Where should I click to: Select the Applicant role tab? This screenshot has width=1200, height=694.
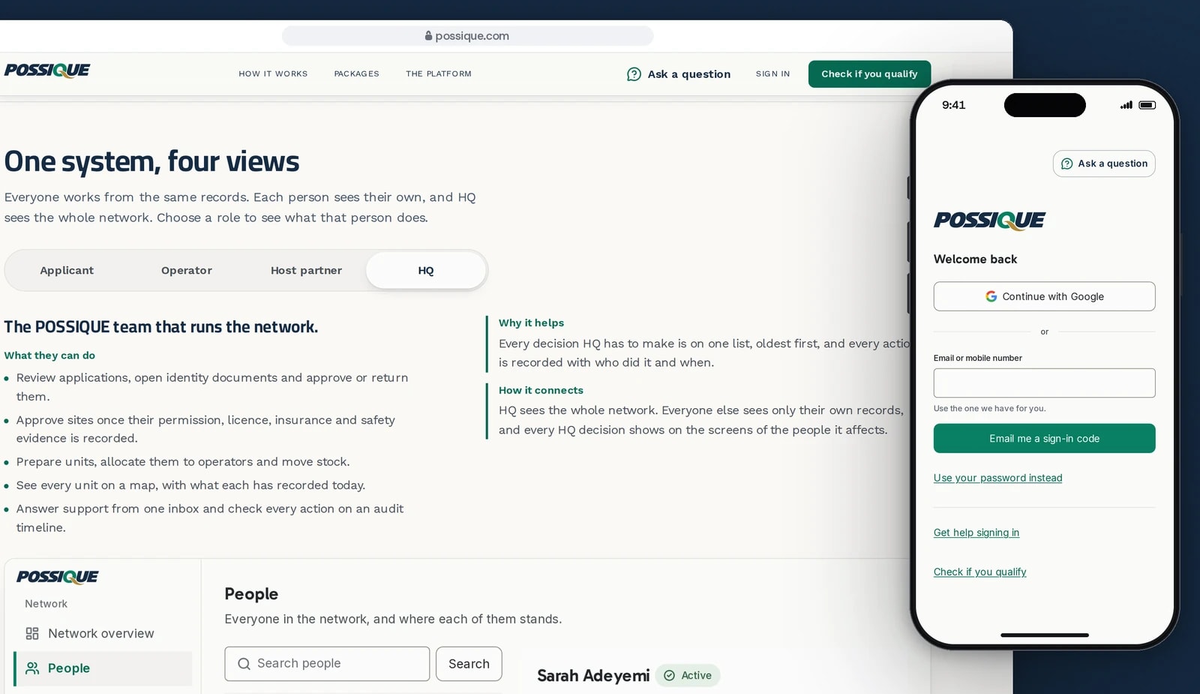67,270
